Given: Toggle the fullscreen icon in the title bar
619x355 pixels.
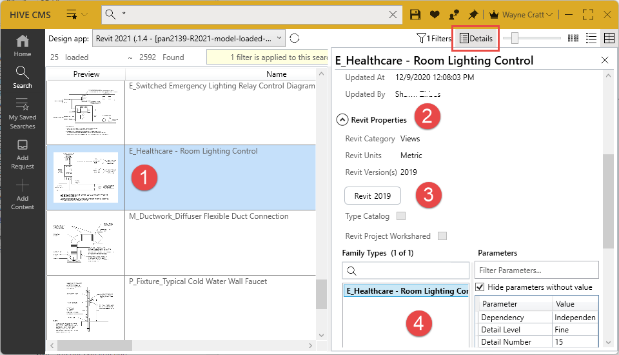Looking at the screenshot, I should [x=588, y=15].
